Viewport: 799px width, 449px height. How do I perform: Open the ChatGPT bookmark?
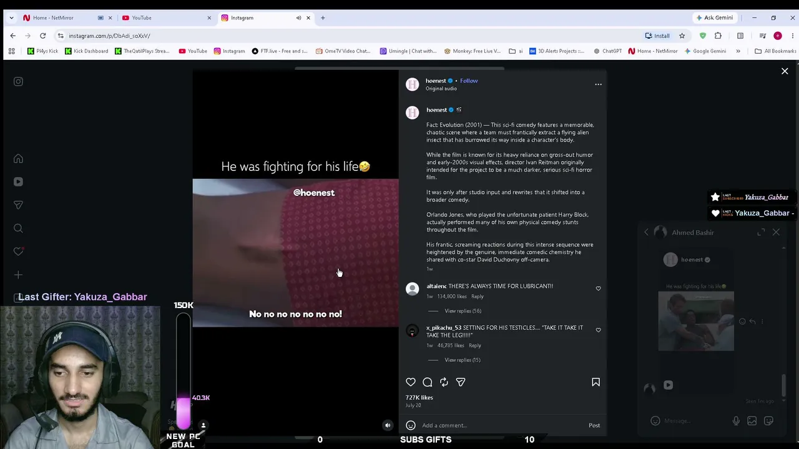pos(607,51)
